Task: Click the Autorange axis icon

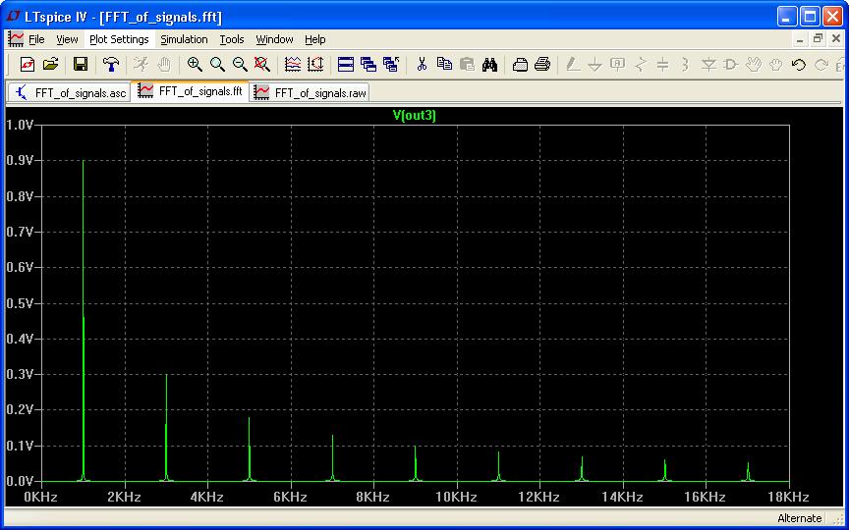Action: [x=315, y=65]
